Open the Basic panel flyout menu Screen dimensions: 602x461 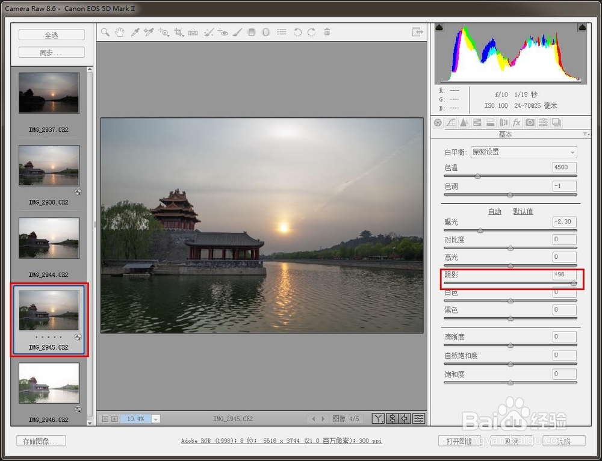coord(586,134)
